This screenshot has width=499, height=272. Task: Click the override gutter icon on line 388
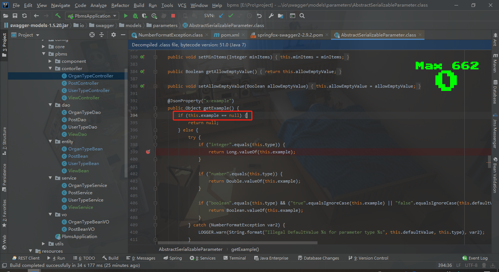[x=142, y=86]
